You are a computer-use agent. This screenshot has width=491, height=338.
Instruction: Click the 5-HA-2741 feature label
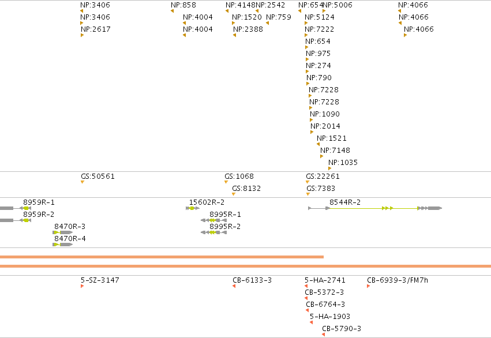325,280
